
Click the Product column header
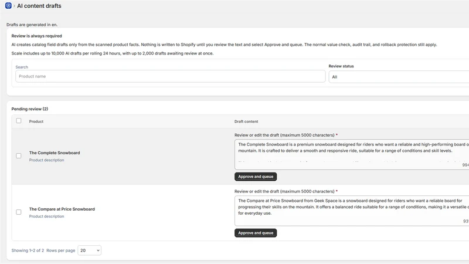click(36, 121)
